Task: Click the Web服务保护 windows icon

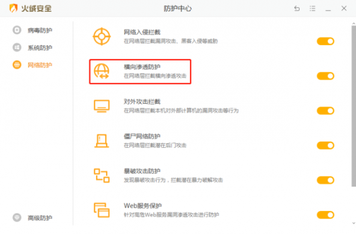Action: (101, 210)
